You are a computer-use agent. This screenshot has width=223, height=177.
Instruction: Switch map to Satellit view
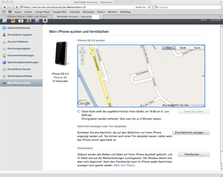pyautogui.click(x=183, y=48)
